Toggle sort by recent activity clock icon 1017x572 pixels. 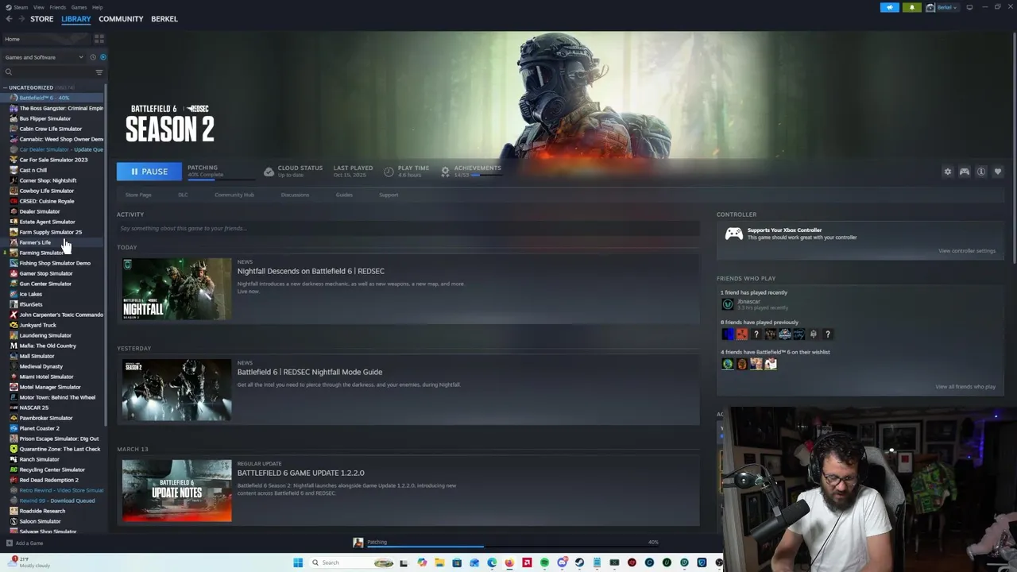pos(92,57)
